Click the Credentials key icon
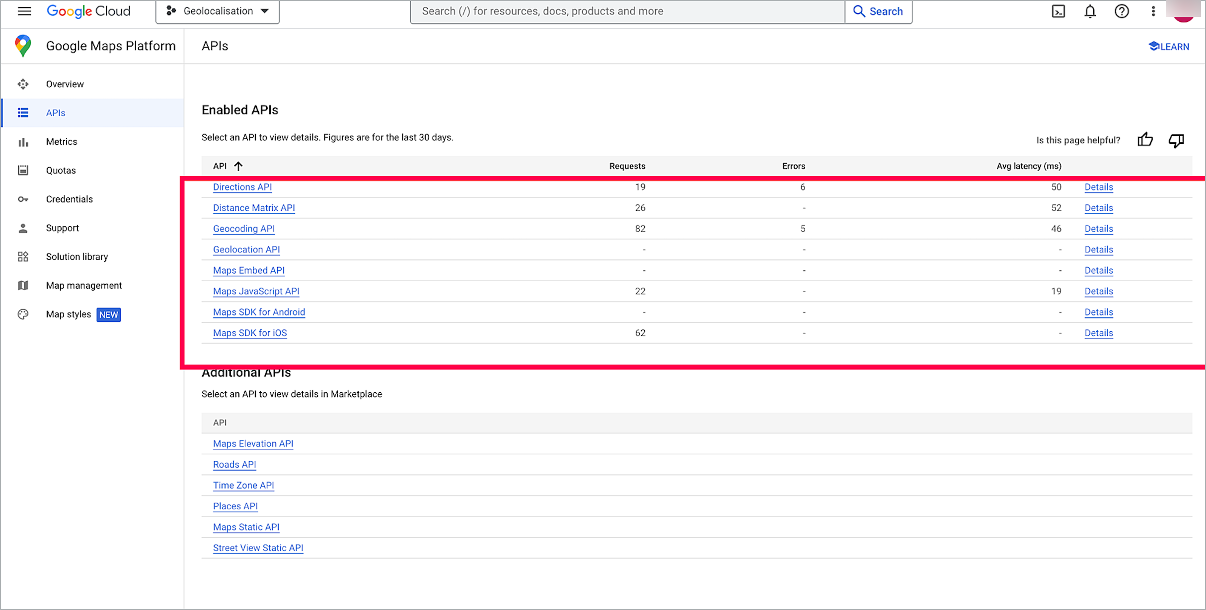Screen dimensions: 1206x610 click(x=23, y=199)
